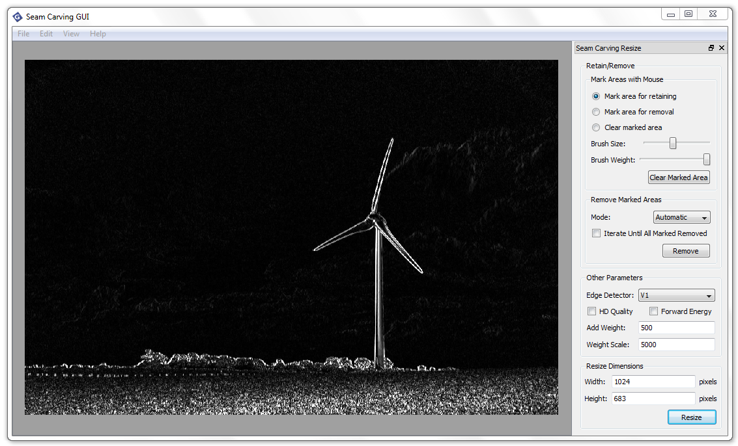The width and height of the screenshot is (738, 446).
Task: Undock the Seam Carving Resize panel
Action: click(x=711, y=48)
